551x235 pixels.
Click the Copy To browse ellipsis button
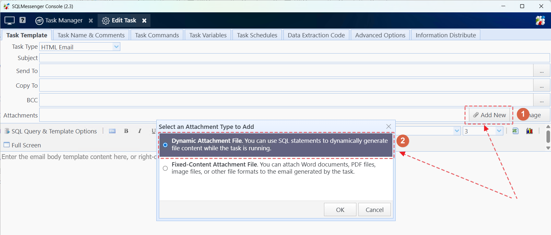tap(542, 85)
